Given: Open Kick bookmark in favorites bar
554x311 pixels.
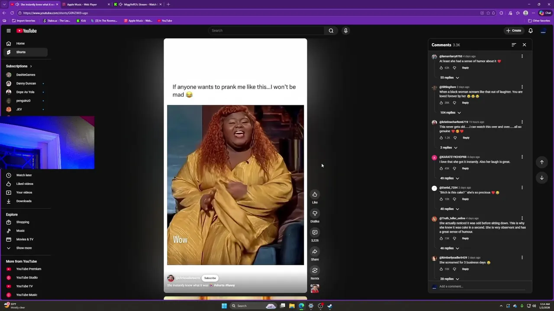Looking at the screenshot, I should point(81,21).
